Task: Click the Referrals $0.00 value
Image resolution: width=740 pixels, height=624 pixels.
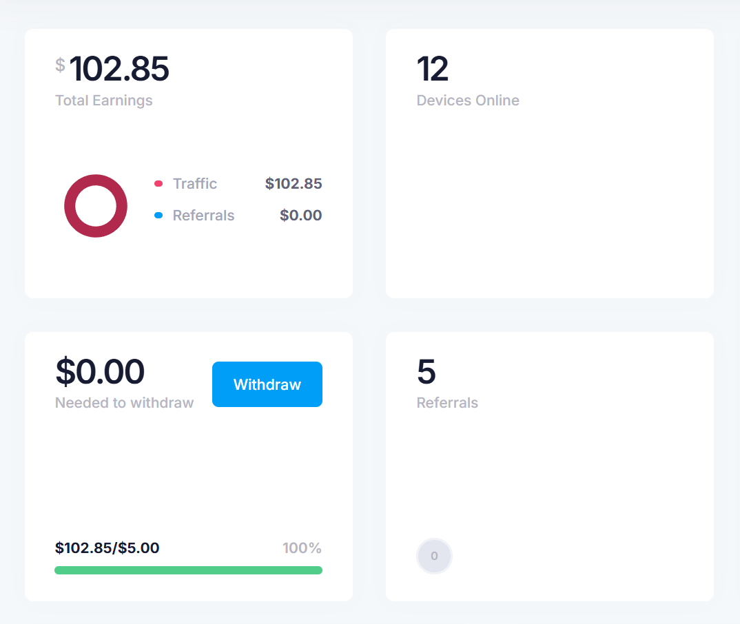Action: tap(300, 216)
